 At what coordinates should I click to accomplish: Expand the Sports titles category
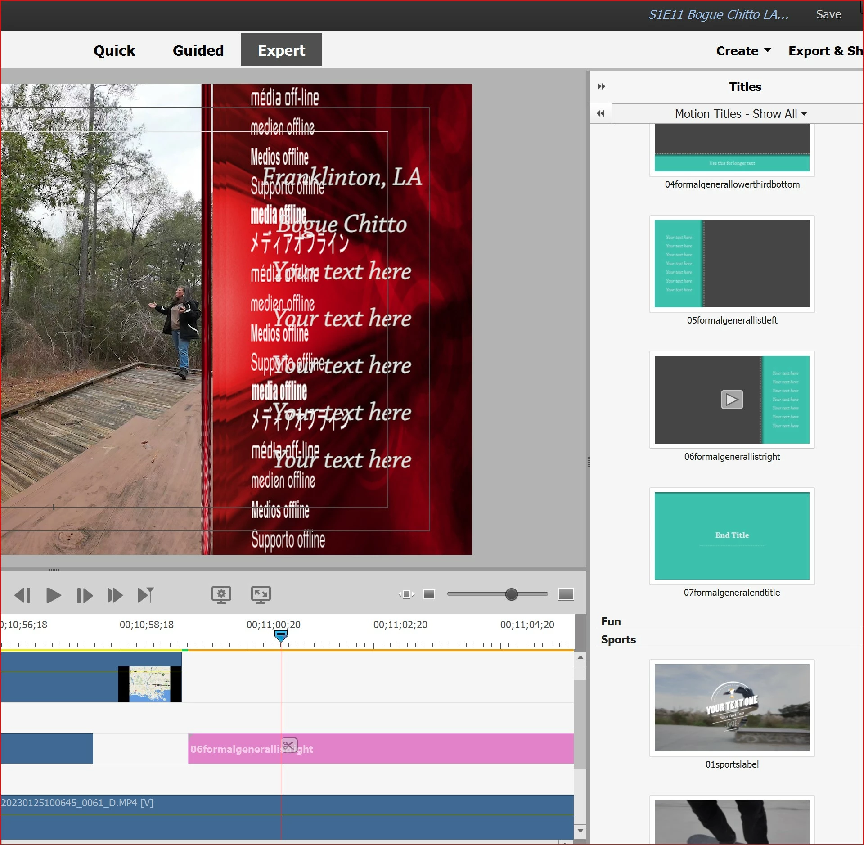coord(618,639)
